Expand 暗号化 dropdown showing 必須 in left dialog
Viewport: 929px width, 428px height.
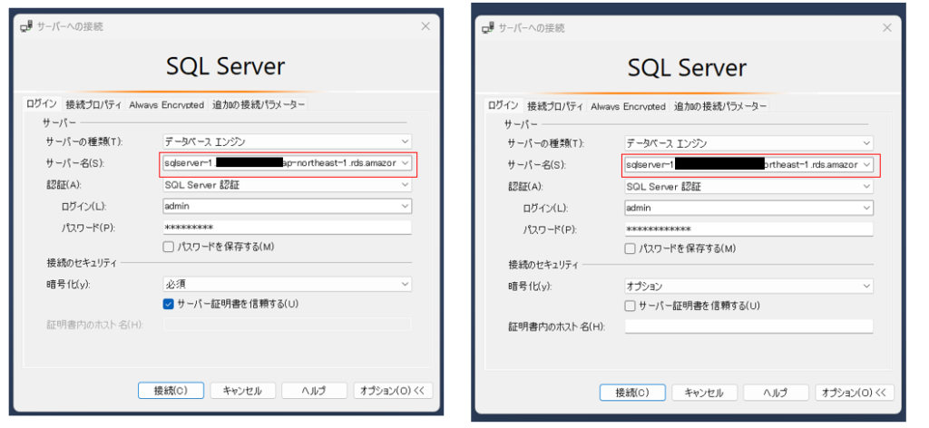coord(406,284)
